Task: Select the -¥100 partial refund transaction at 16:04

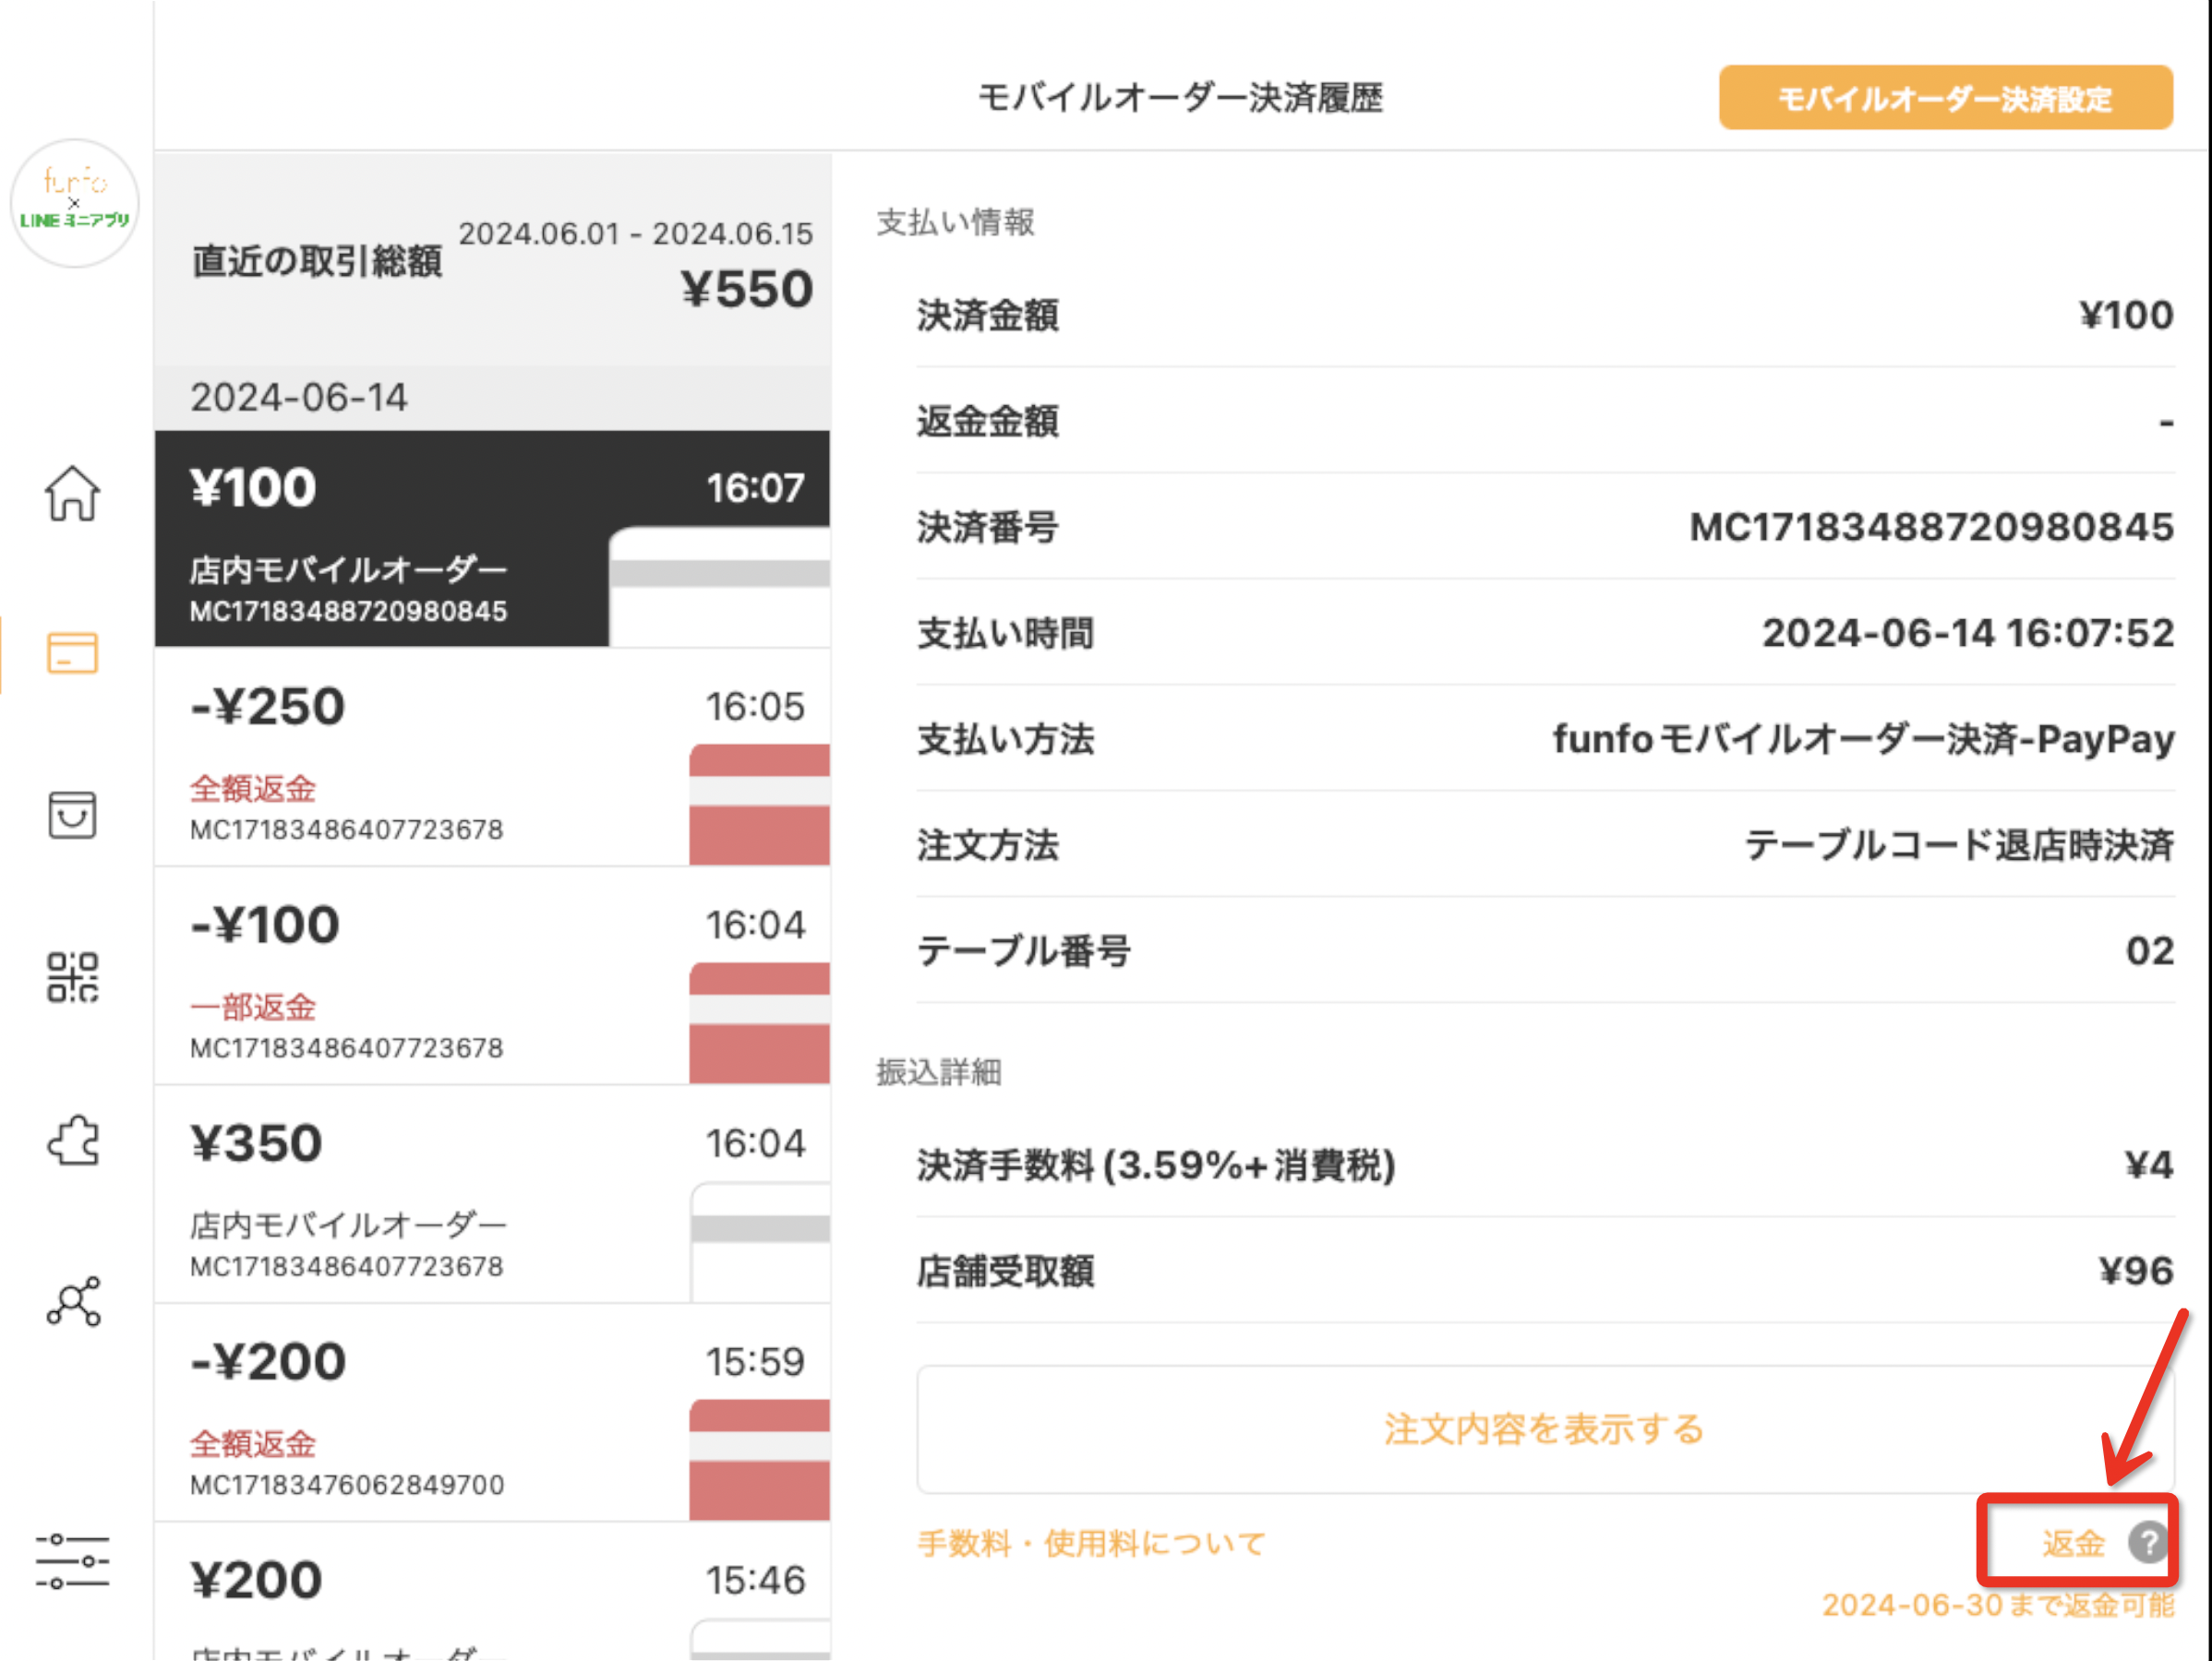Action: pyautogui.click(x=492, y=976)
